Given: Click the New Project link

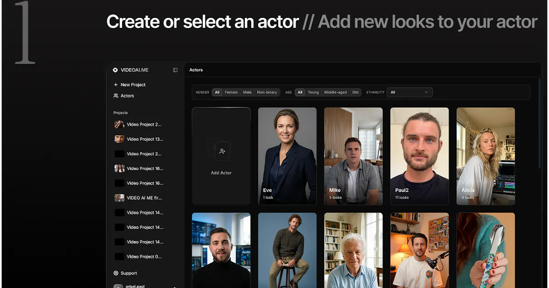Looking at the screenshot, I should point(133,85).
